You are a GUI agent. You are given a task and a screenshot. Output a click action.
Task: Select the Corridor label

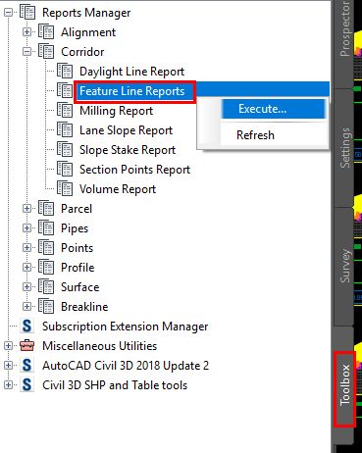(82, 52)
